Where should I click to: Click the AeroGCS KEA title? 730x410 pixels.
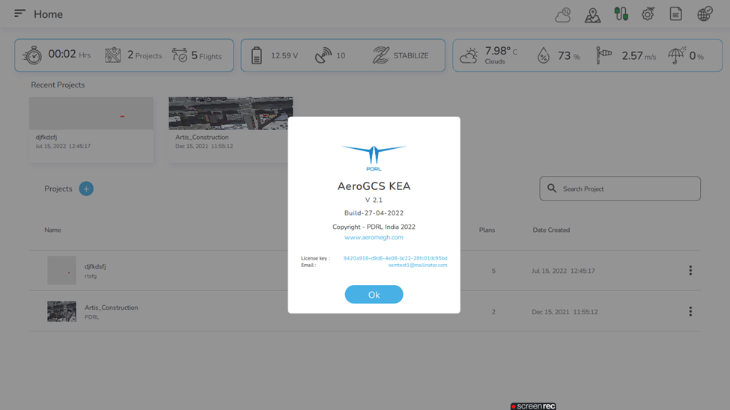(374, 186)
